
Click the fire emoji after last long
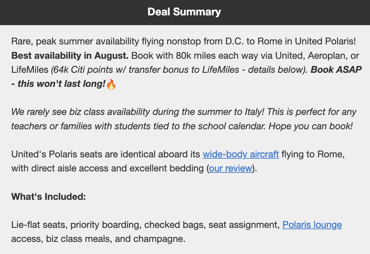(111, 85)
